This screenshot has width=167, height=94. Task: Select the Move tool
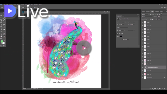click(1, 15)
